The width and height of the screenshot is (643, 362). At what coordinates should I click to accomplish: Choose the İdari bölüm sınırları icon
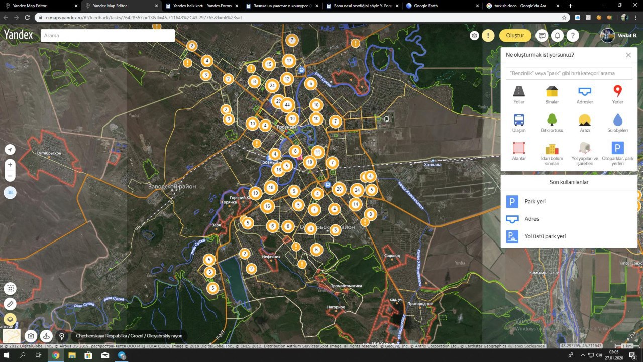point(552,148)
